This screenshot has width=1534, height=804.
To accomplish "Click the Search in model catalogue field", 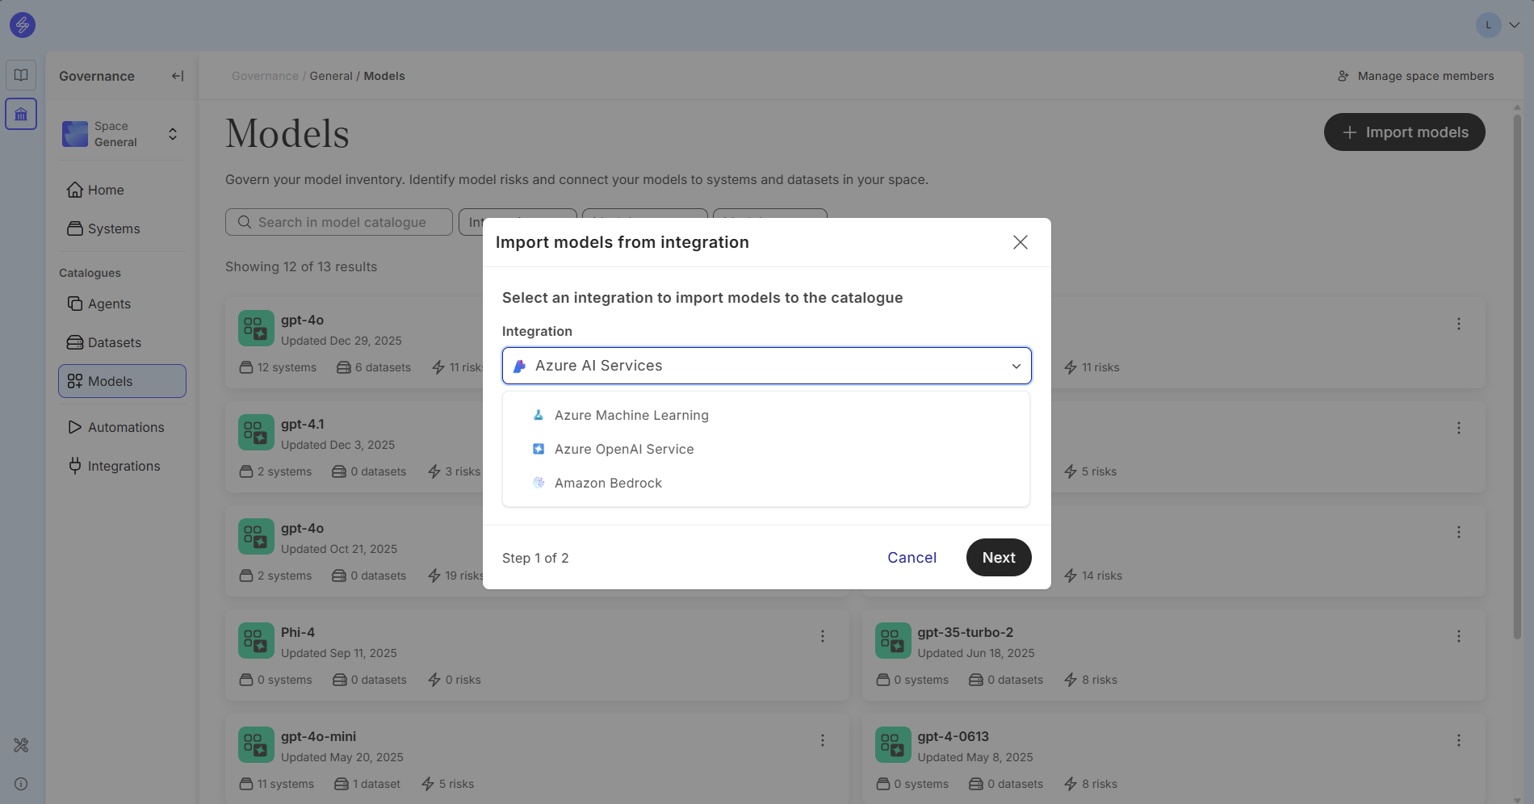I will (339, 222).
